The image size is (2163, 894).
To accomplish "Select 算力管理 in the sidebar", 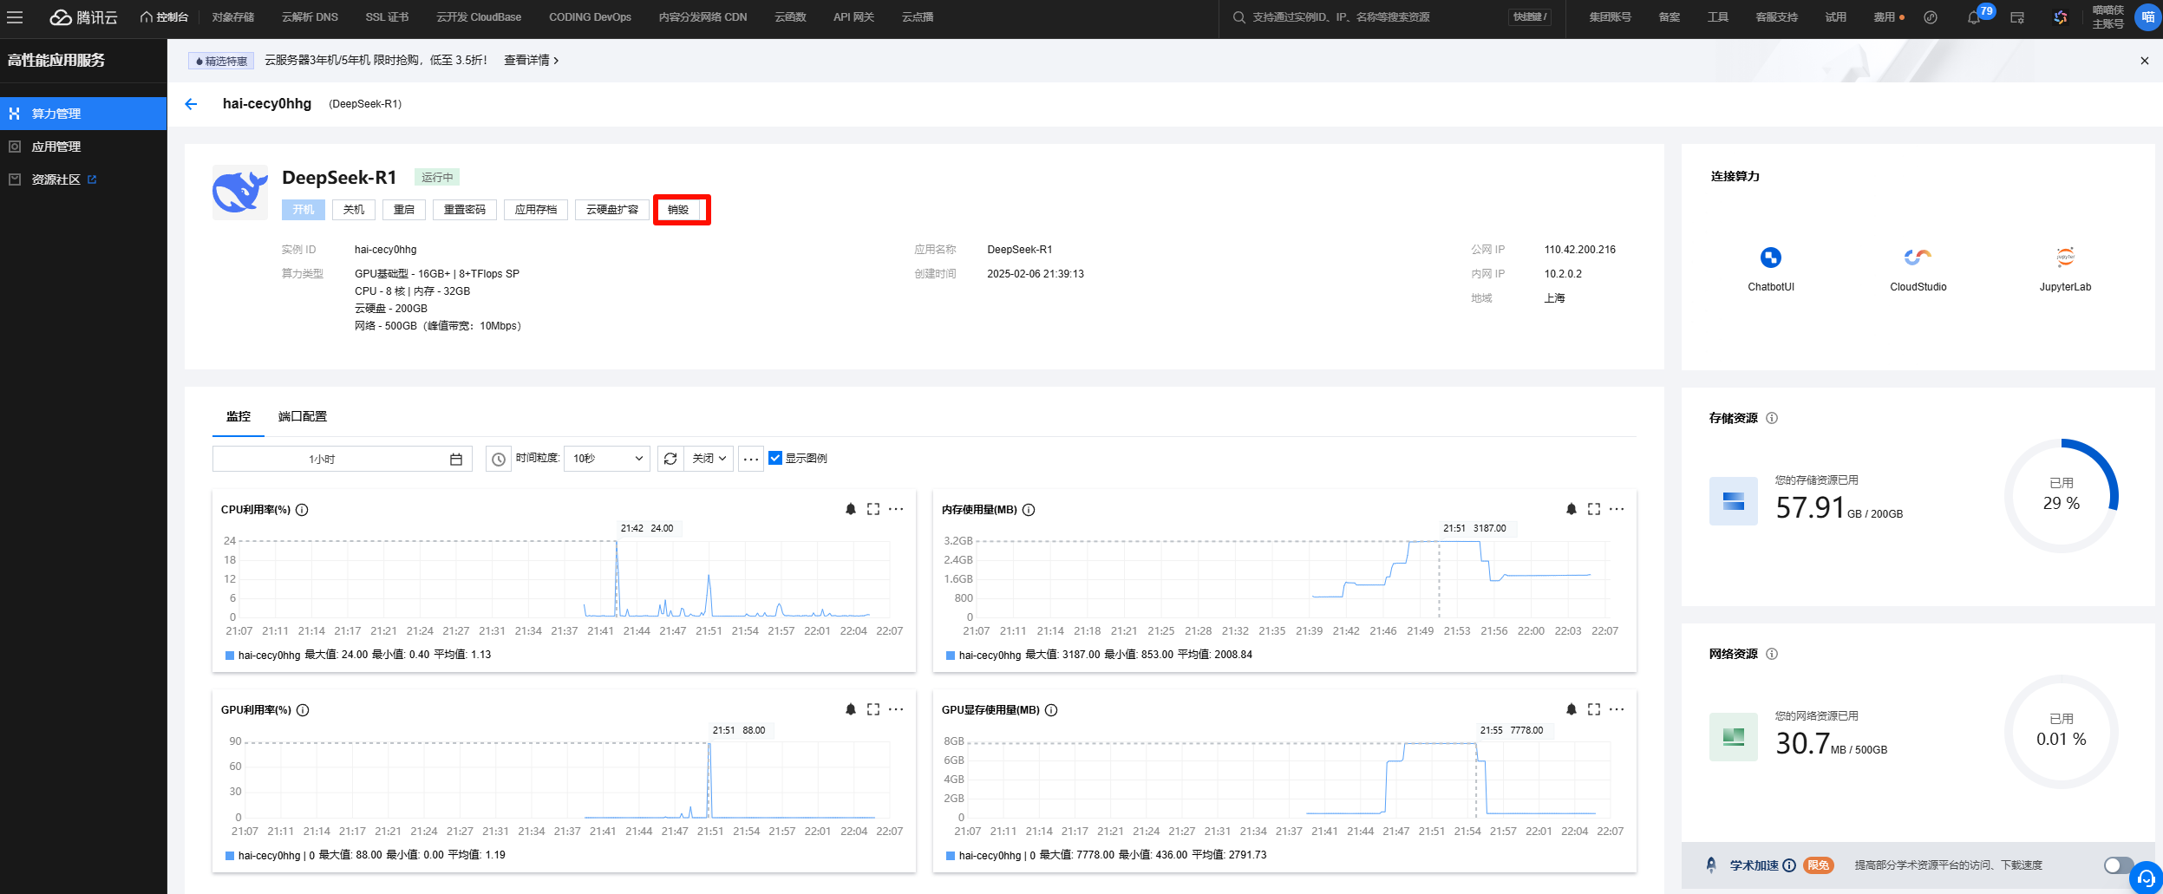I will tap(83, 114).
